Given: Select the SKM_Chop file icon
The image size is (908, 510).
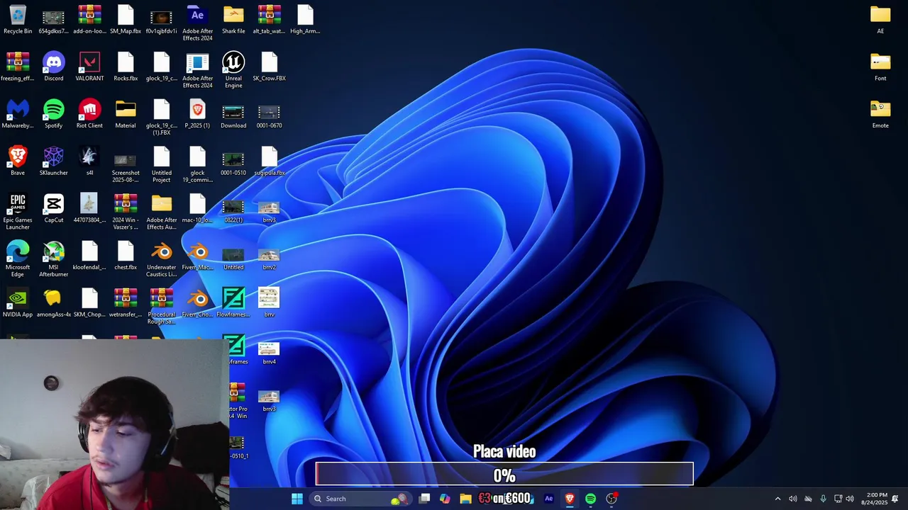Looking at the screenshot, I should [x=89, y=303].
